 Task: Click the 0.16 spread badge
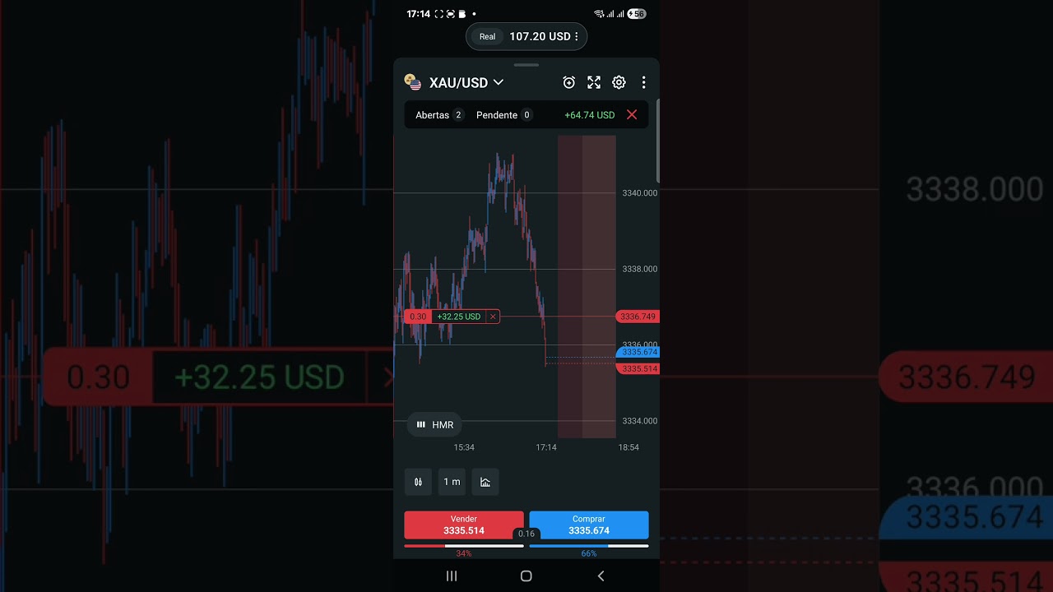526,534
